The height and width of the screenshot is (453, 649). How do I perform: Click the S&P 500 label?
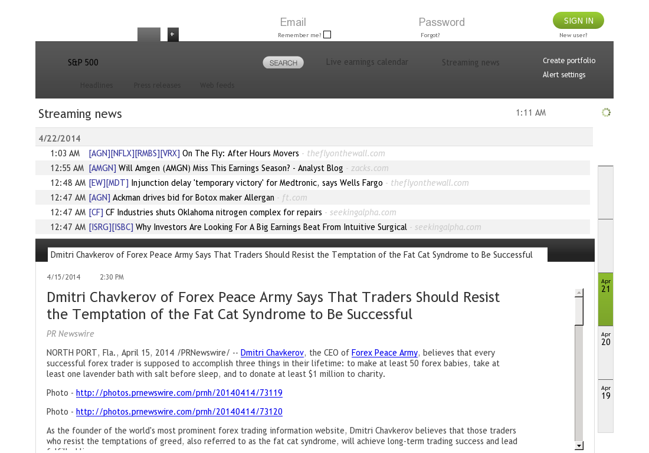click(x=83, y=63)
